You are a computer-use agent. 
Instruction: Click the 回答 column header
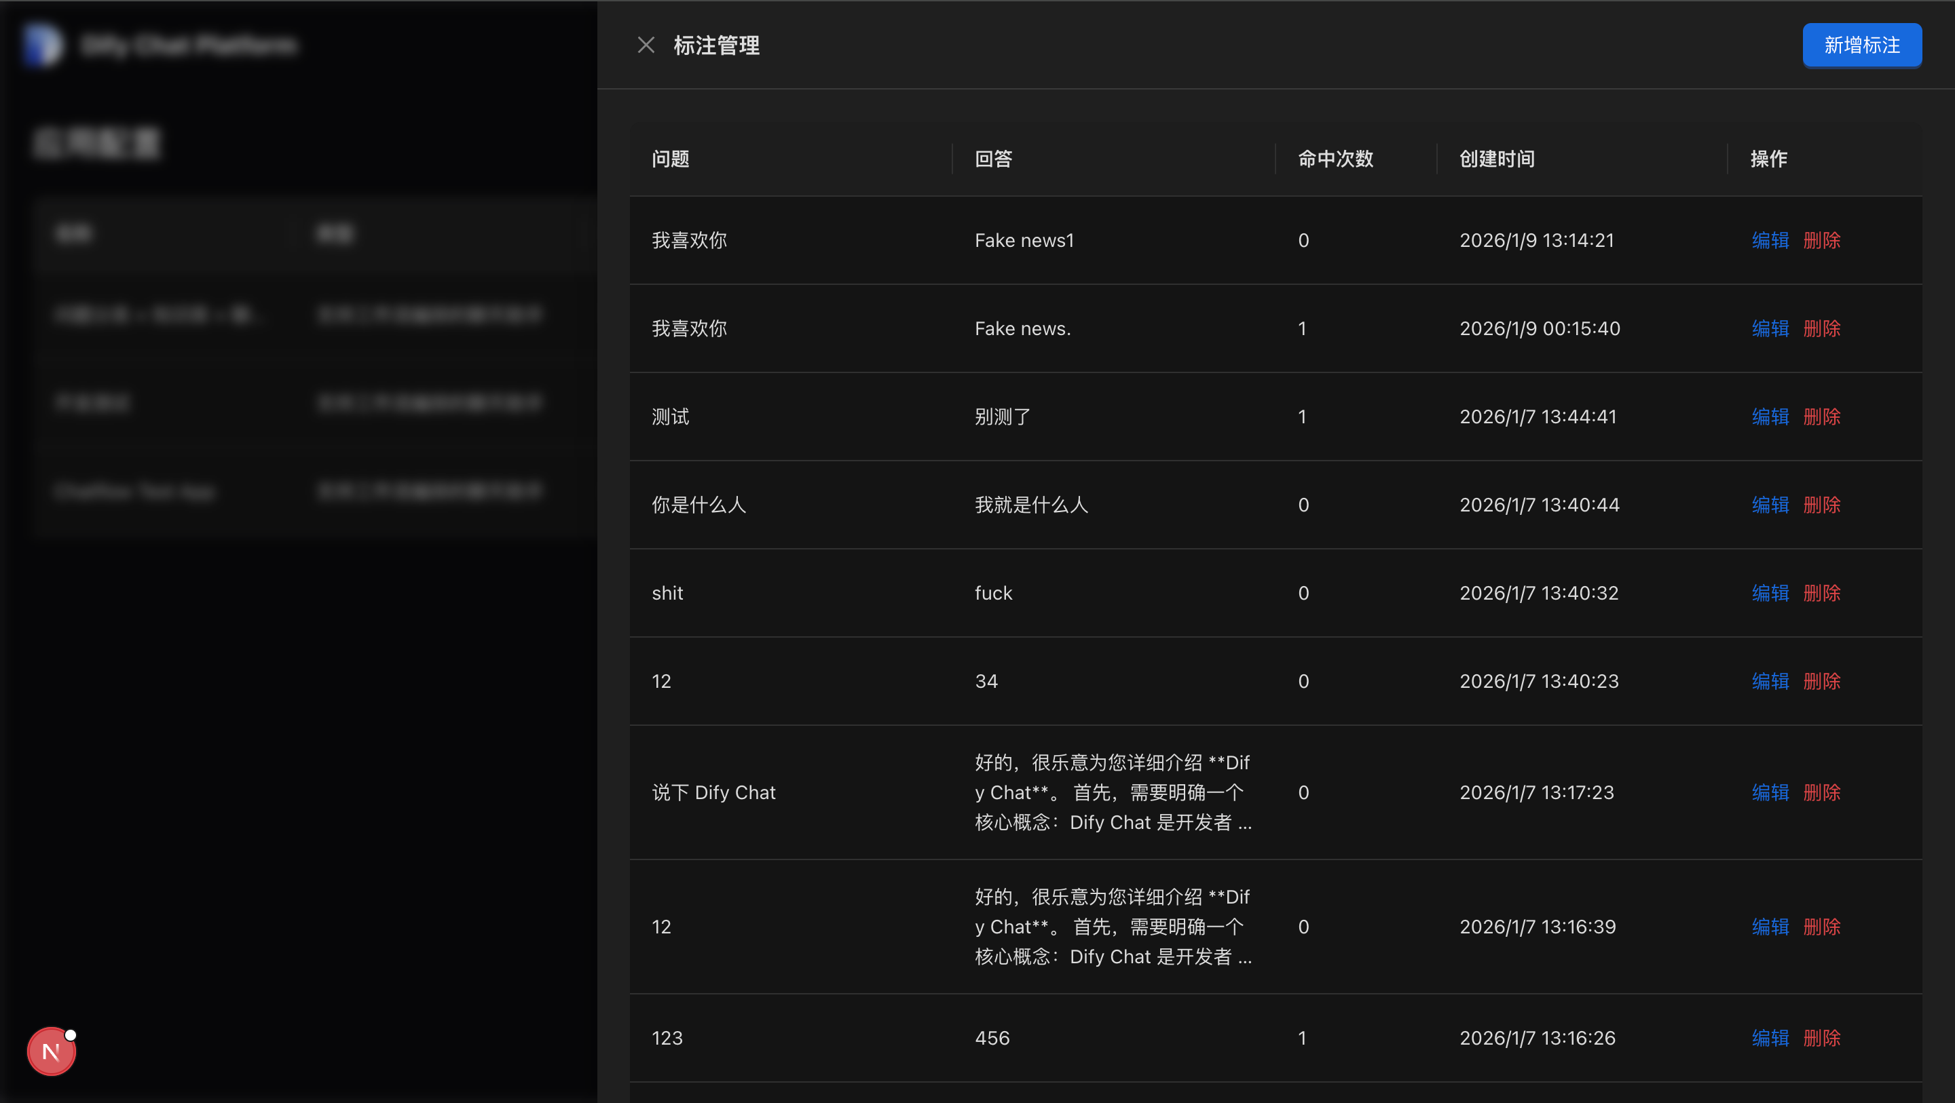click(x=992, y=159)
